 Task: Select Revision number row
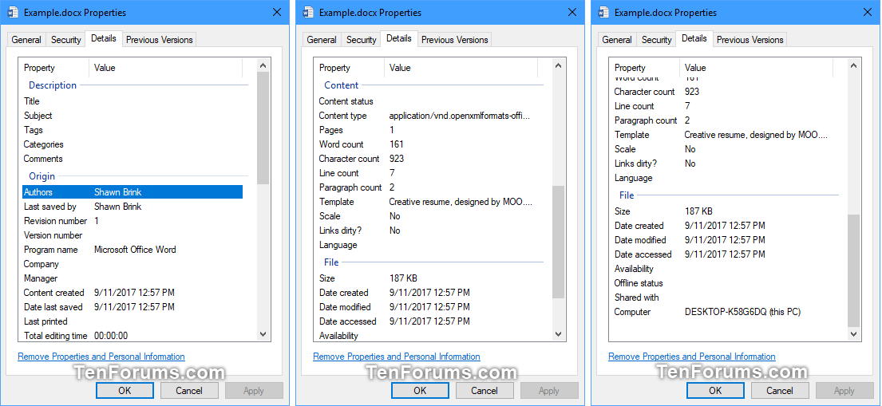click(132, 221)
